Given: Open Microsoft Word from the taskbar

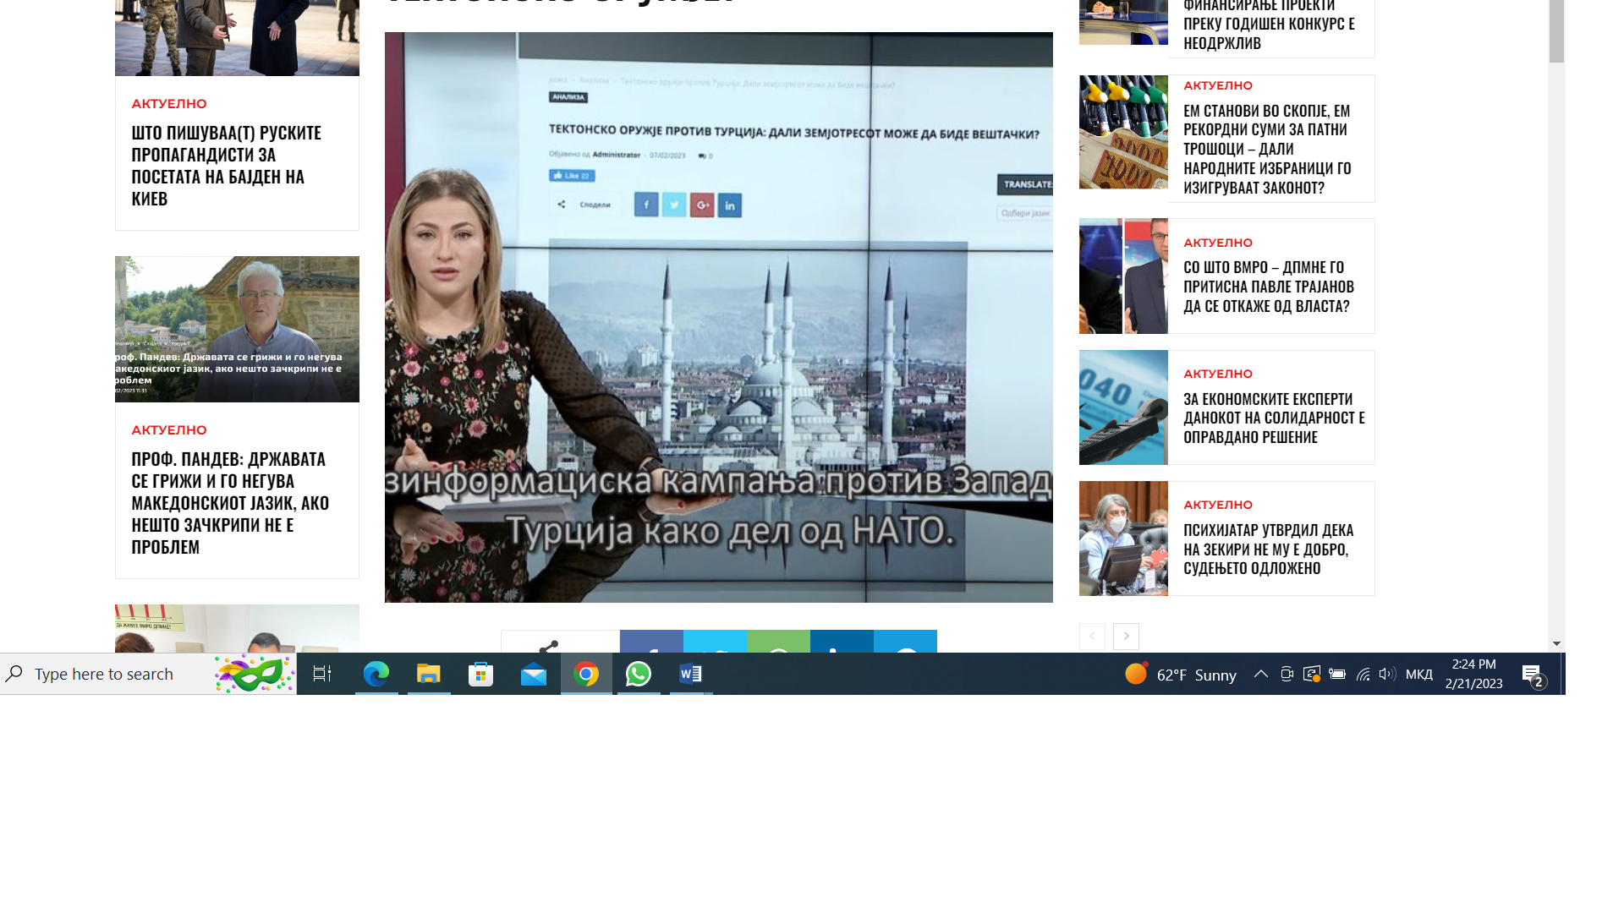Looking at the screenshot, I should (691, 674).
